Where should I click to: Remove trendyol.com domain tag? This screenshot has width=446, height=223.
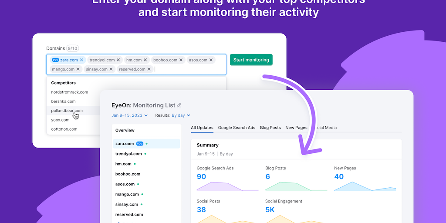pyautogui.click(x=118, y=60)
